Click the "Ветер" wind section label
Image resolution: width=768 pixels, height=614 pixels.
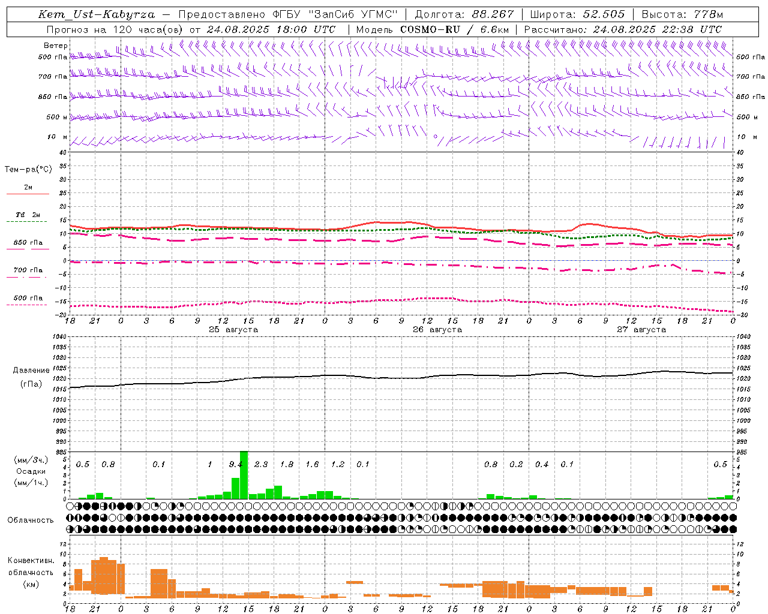point(55,46)
